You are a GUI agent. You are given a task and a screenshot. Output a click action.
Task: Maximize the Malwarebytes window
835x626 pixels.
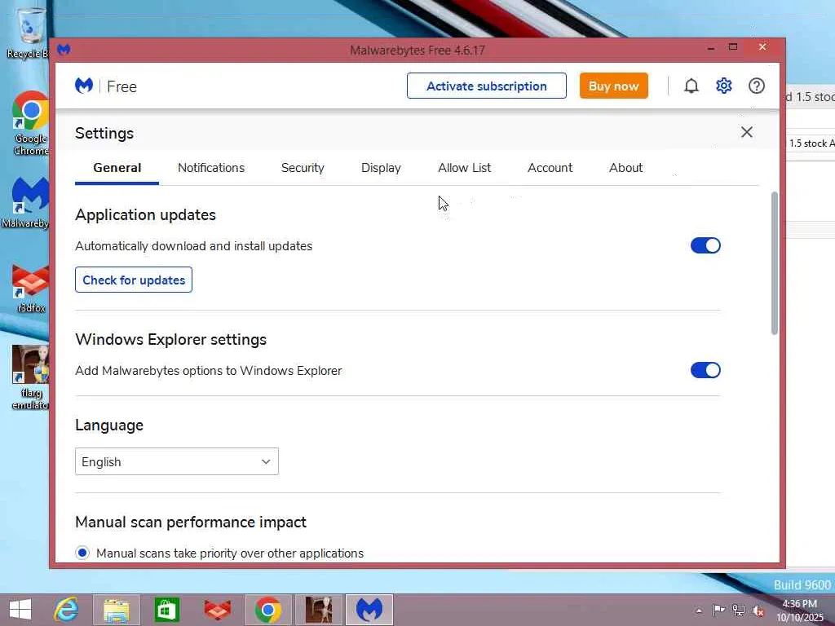[733, 47]
